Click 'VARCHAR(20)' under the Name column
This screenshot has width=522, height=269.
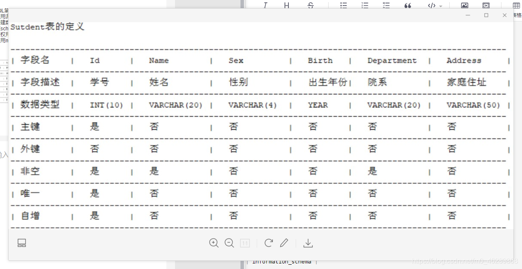click(x=175, y=105)
